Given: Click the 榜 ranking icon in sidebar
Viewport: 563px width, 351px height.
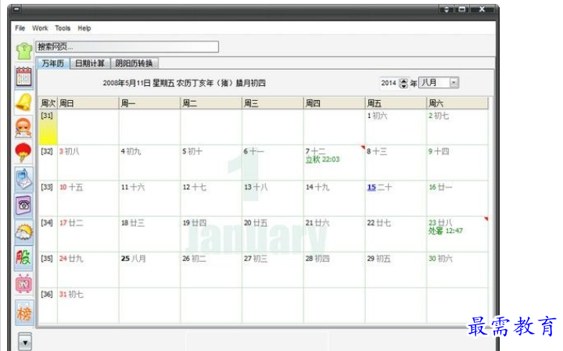Looking at the screenshot, I should (x=24, y=313).
